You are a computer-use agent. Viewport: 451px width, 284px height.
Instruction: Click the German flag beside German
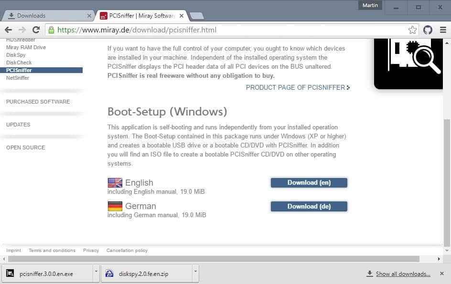[x=115, y=206]
